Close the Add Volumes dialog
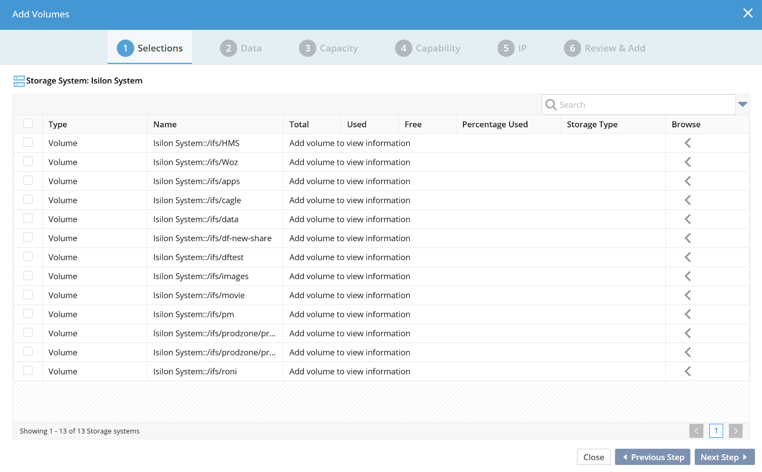 [x=748, y=13]
